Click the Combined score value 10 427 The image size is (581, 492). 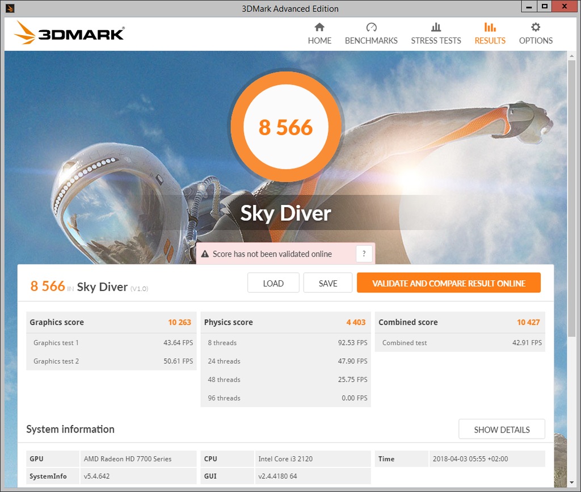[528, 322]
